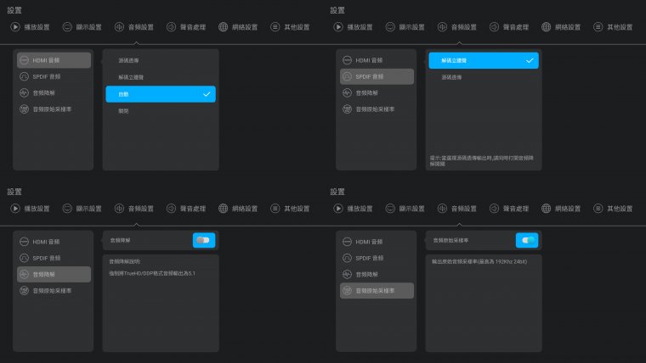Open 顯示設置 tab in 音頻降解-selected panel

tap(82, 209)
